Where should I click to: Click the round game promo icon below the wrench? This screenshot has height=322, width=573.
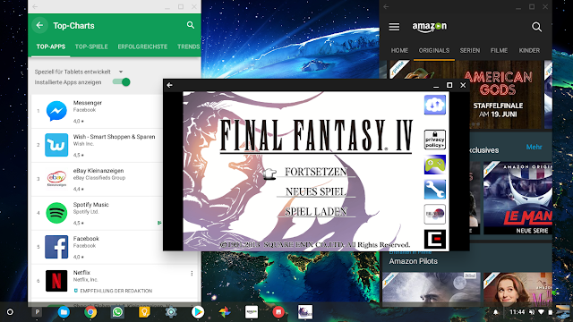tap(434, 214)
